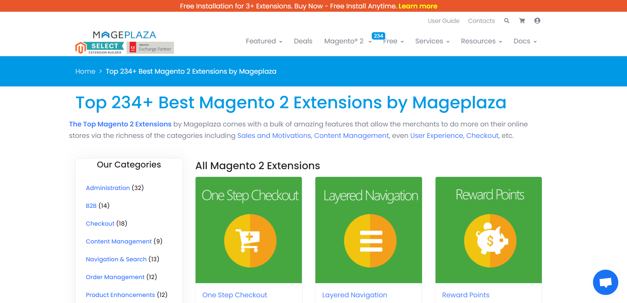
Task: Open Sales and Motivations link
Action: tap(274, 136)
